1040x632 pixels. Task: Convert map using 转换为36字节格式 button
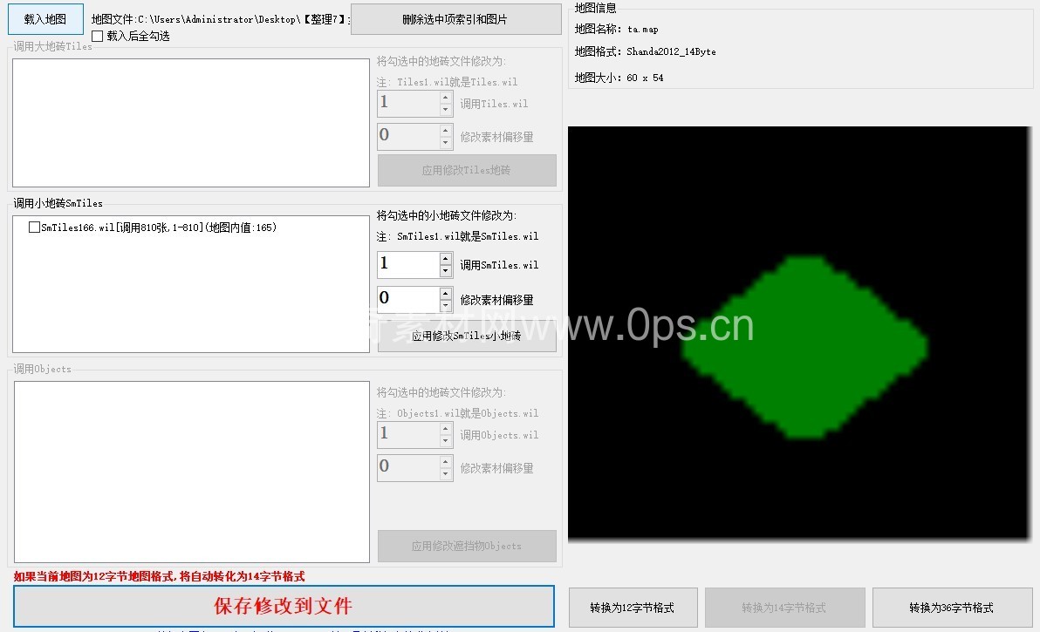951,608
